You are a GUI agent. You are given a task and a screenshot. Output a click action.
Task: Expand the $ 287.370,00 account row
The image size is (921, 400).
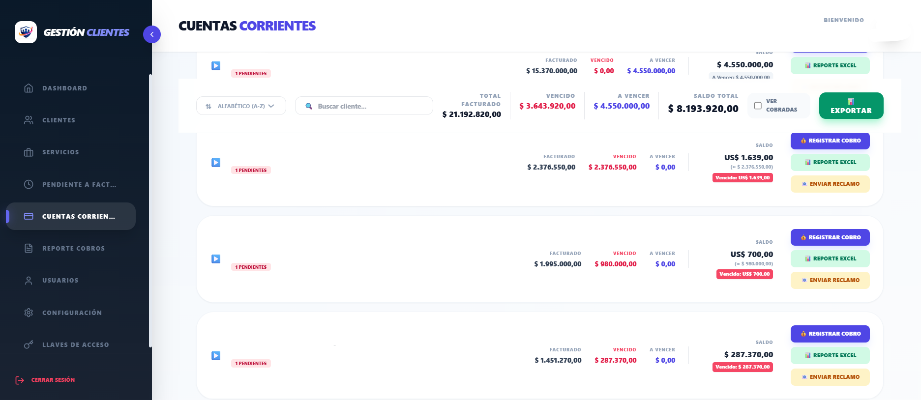coord(216,356)
